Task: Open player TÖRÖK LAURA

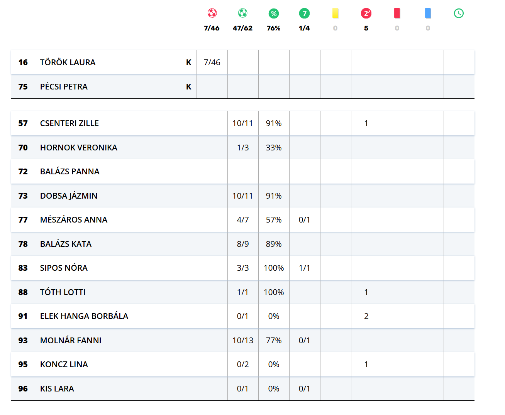Action: 68,62
